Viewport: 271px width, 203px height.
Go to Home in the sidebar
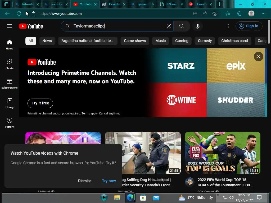tap(10, 44)
